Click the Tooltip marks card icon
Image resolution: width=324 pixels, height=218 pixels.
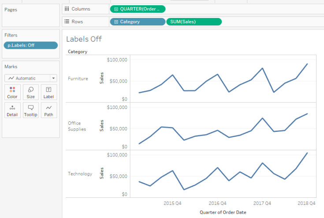30,110
